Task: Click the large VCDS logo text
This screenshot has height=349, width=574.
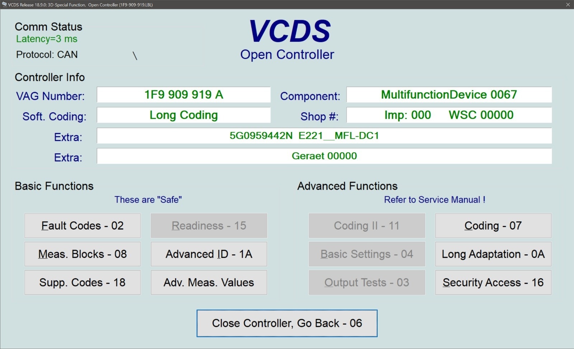Action: point(290,31)
